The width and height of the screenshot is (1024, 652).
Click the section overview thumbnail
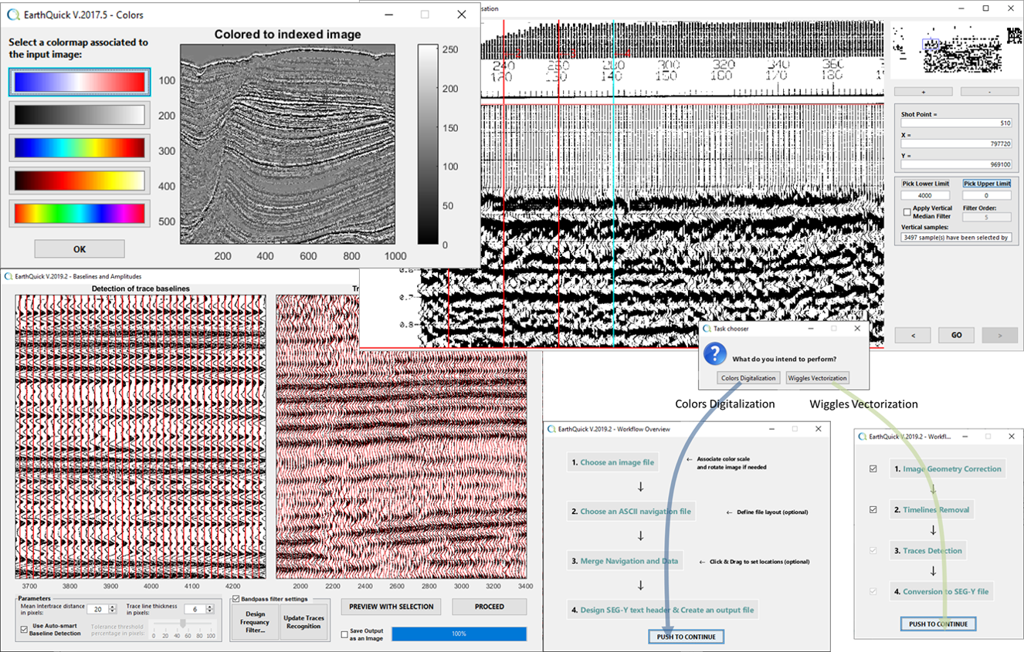(957, 49)
